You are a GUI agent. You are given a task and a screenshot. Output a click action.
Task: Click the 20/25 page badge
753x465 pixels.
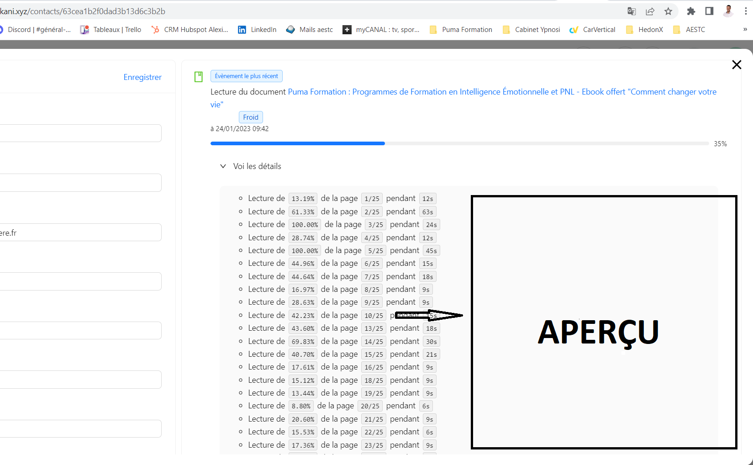click(370, 406)
